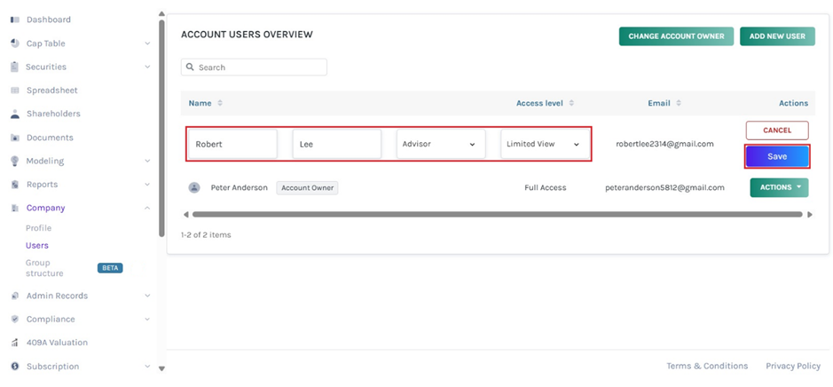Click the Search users input field
Viewport: 833px width, 387px height.
[x=254, y=67]
